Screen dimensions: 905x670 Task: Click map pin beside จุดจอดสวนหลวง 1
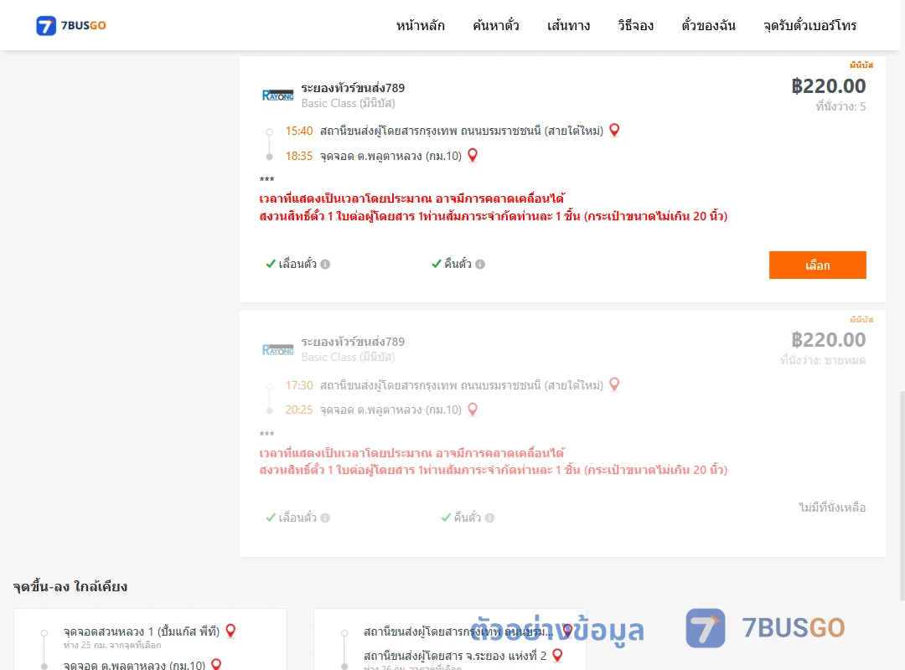pos(231,631)
